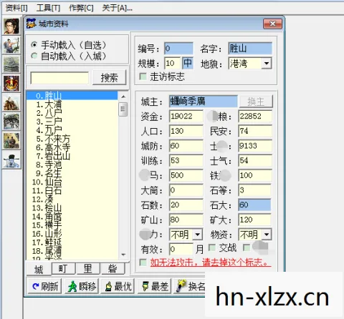Open the samurai portrait sidebar icon
This screenshot has height=319, width=344.
click(11, 26)
